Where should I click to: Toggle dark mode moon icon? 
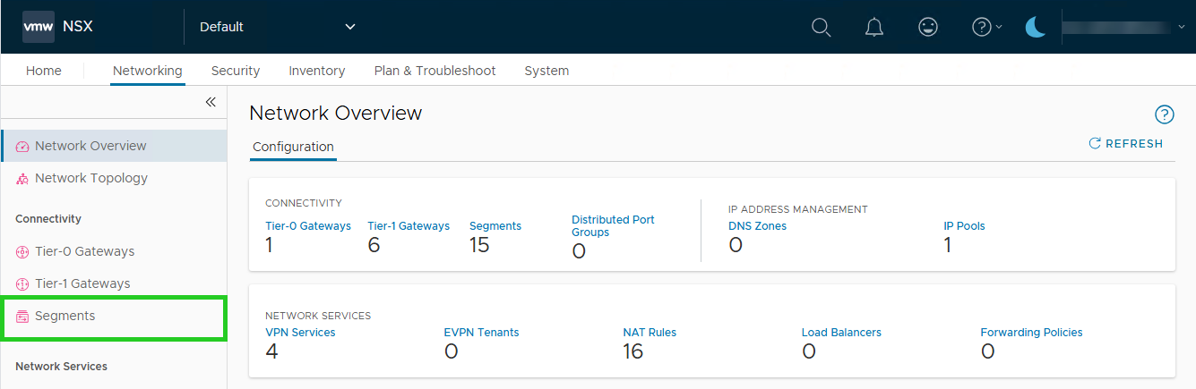1036,27
